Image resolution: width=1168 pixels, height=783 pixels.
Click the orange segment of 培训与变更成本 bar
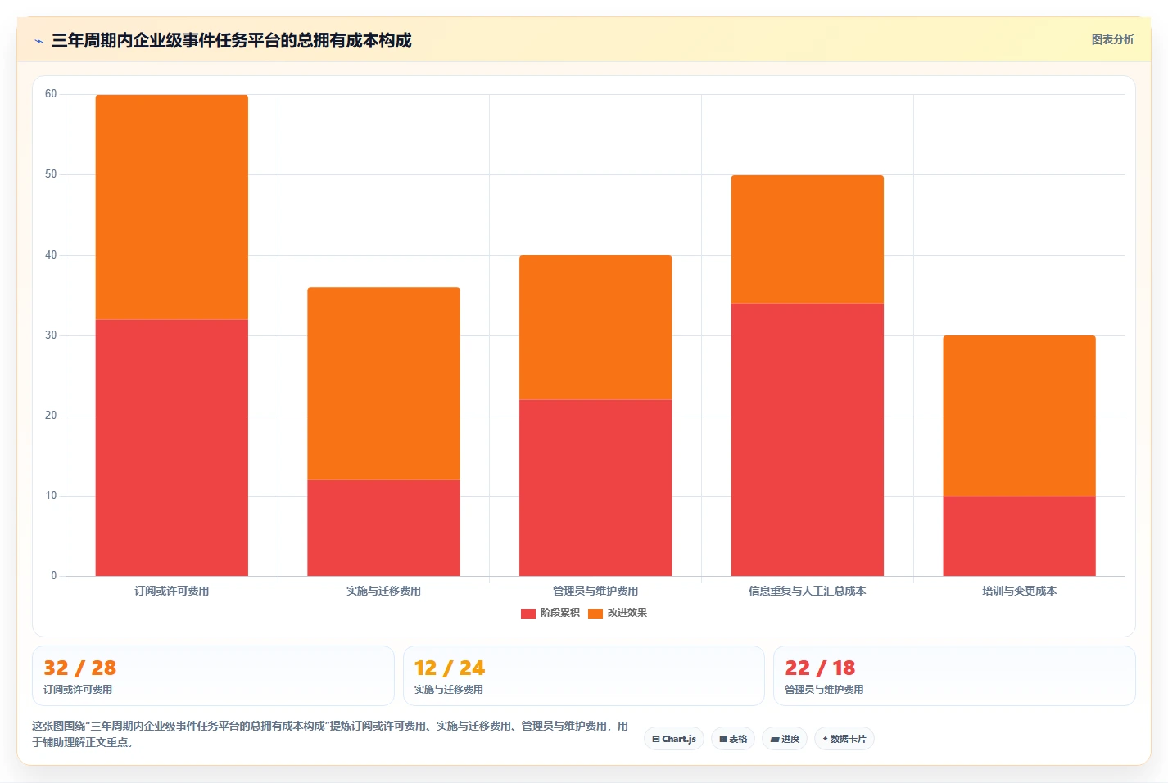[1019, 416]
